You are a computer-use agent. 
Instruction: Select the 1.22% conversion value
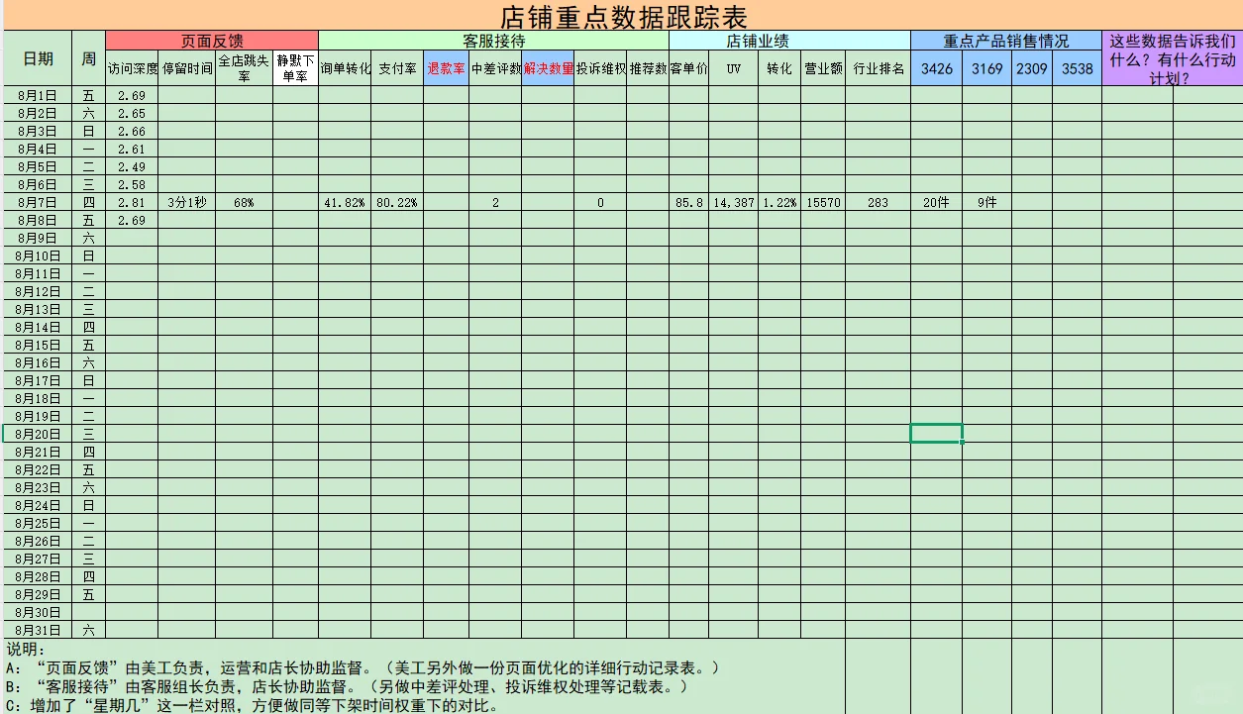[779, 203]
